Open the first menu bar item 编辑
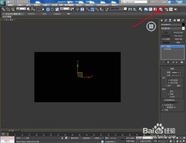 (x=11, y=5)
